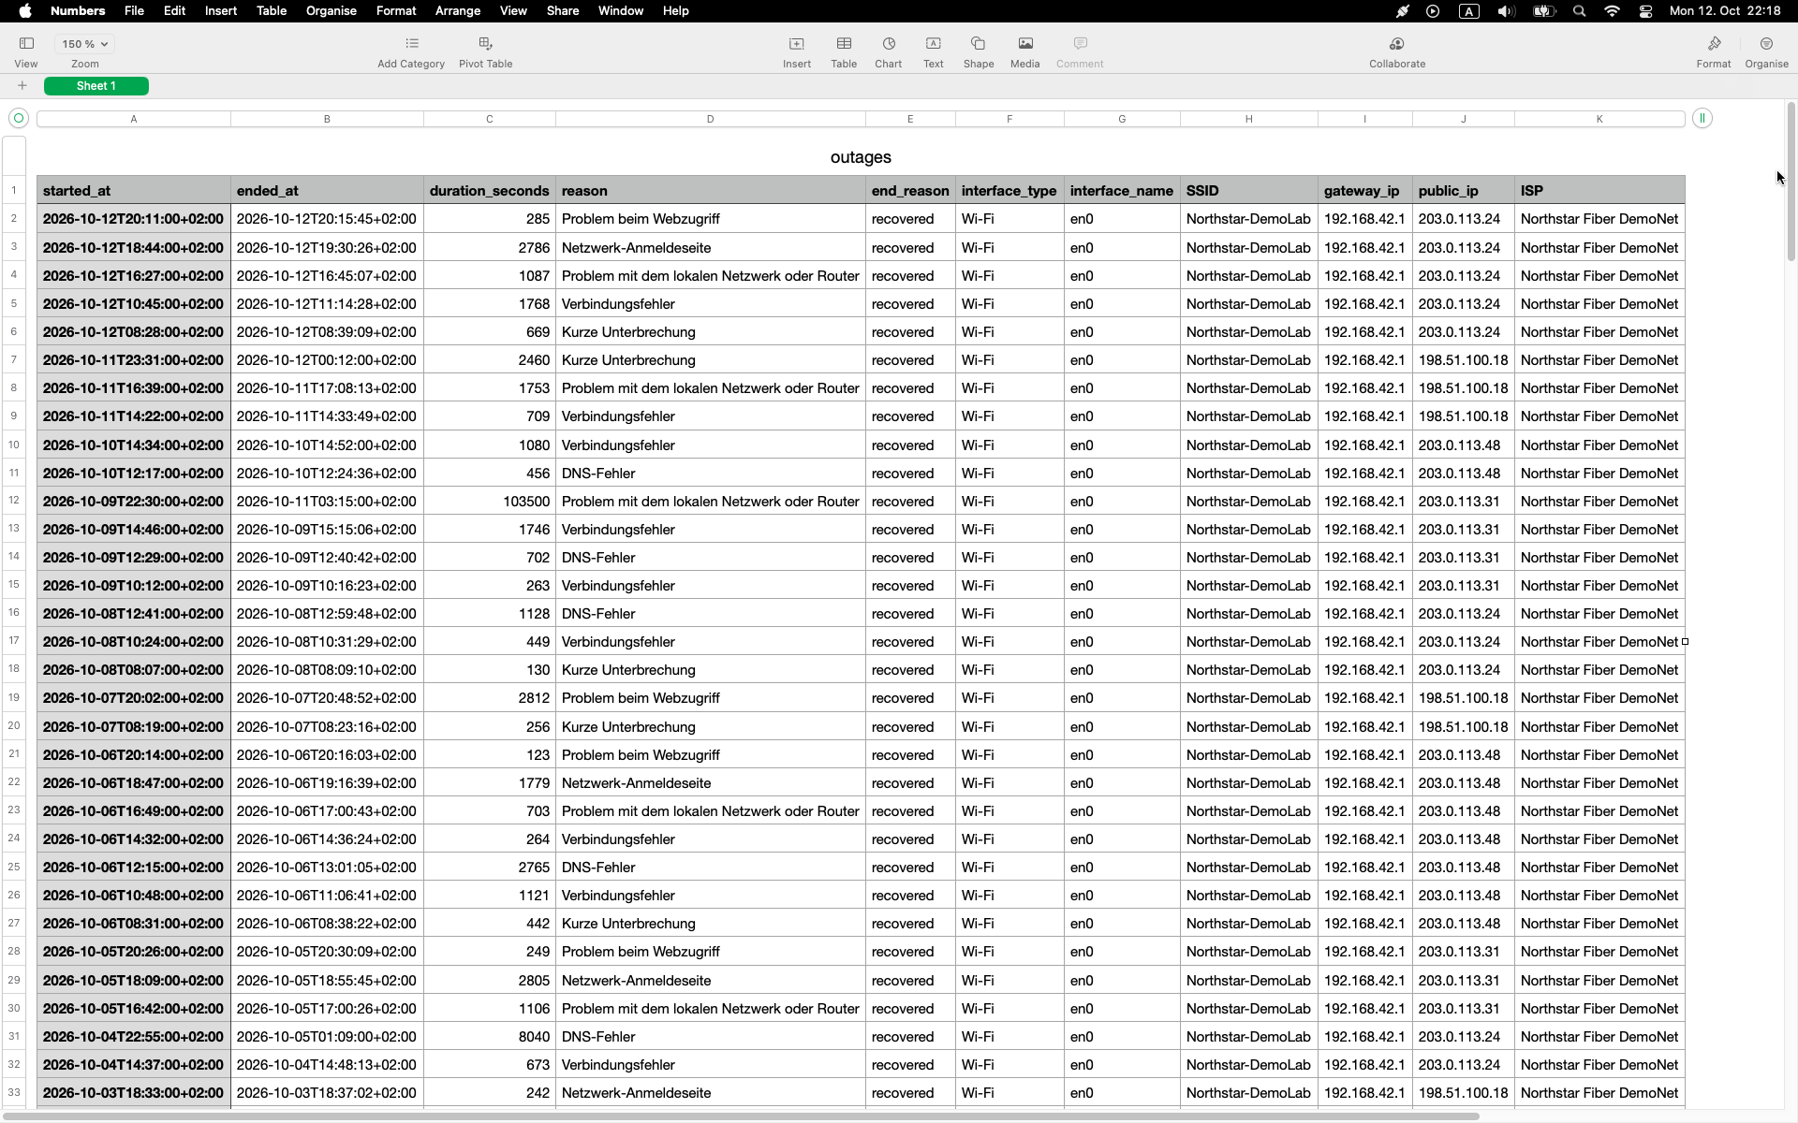This screenshot has width=1798, height=1123.
Task: Click the outages table title
Action: tap(861, 157)
